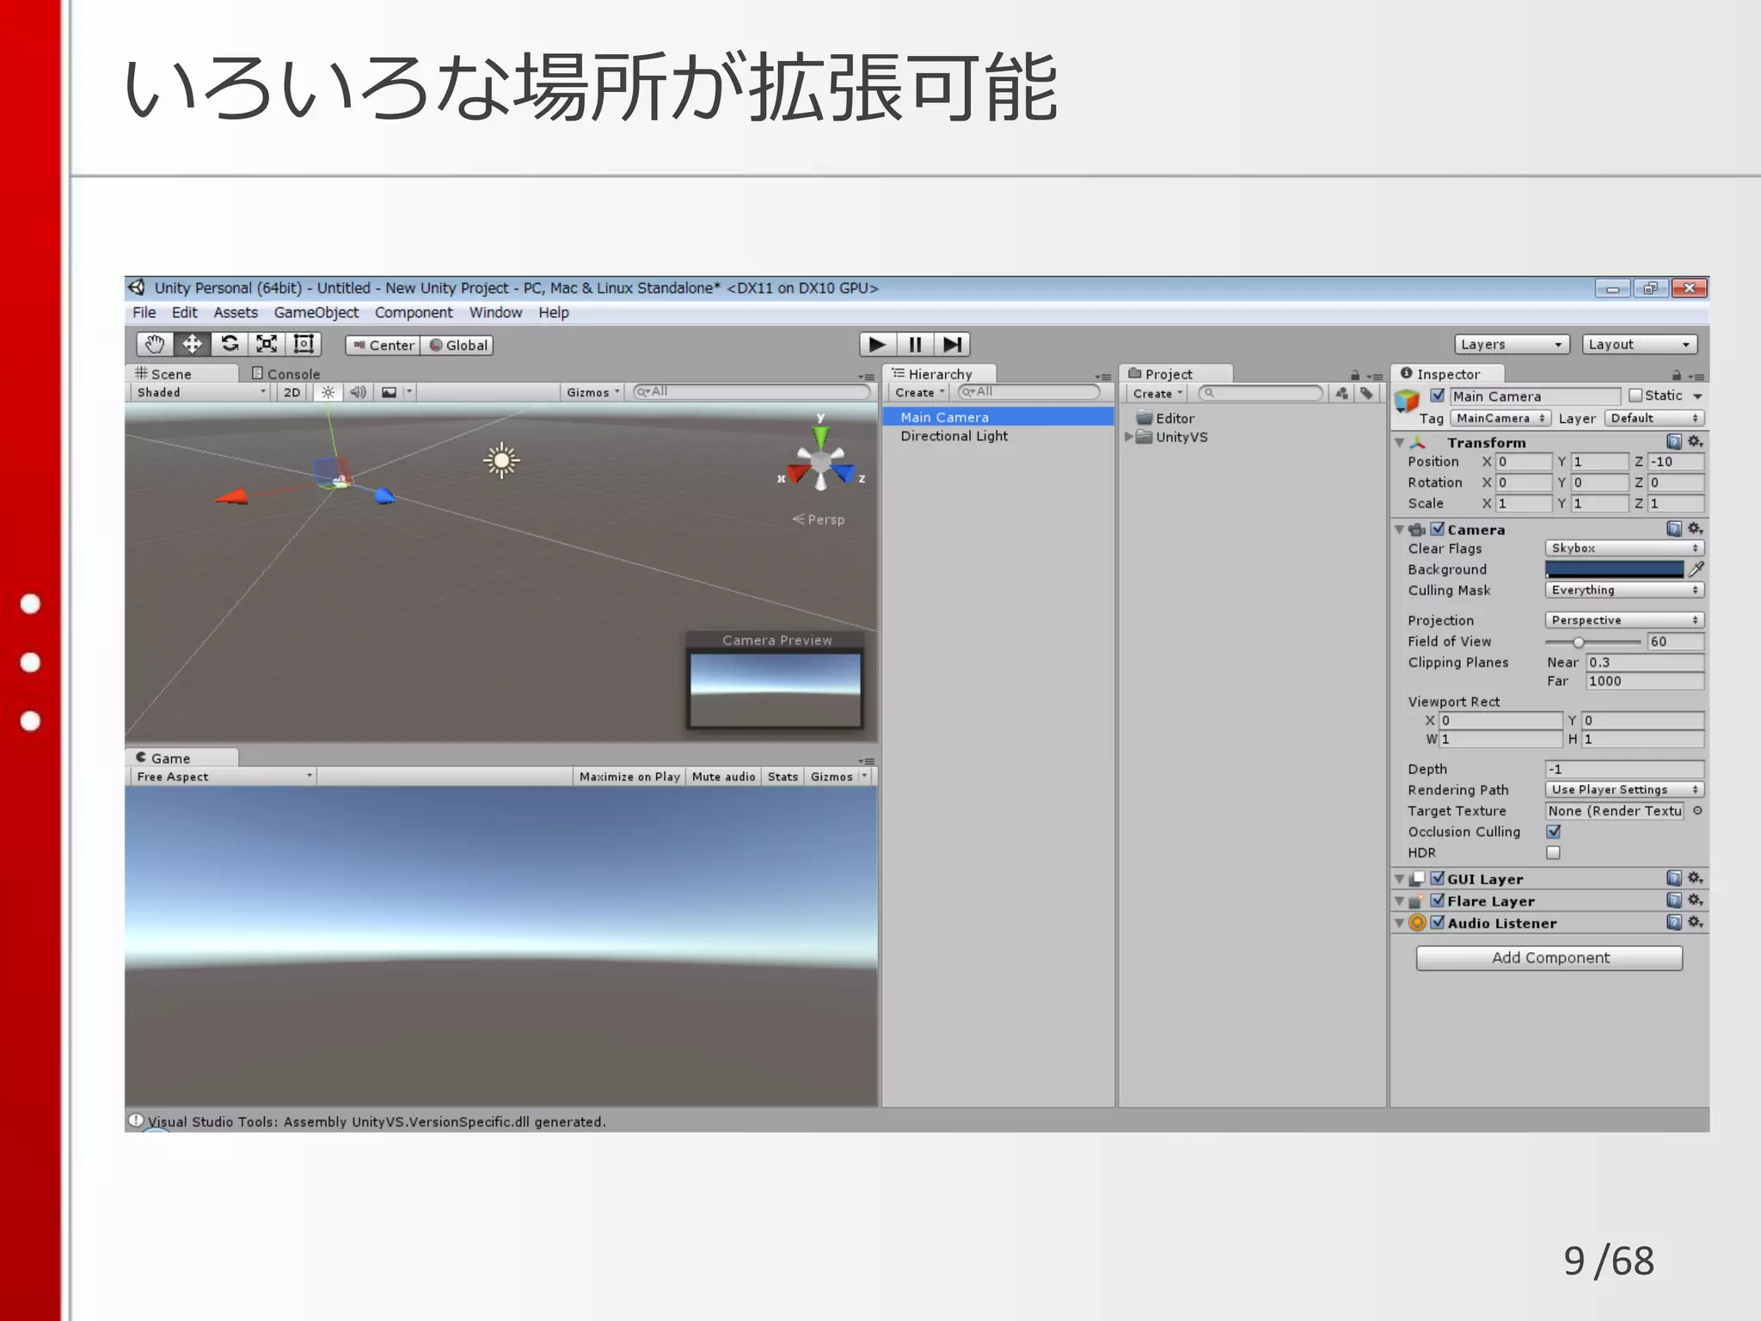1761x1321 pixels.
Task: Open the Tag MainCamera dropdown
Action: click(1500, 418)
